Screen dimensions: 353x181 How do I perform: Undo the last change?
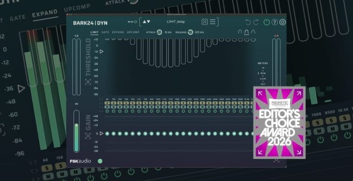(x=248, y=22)
